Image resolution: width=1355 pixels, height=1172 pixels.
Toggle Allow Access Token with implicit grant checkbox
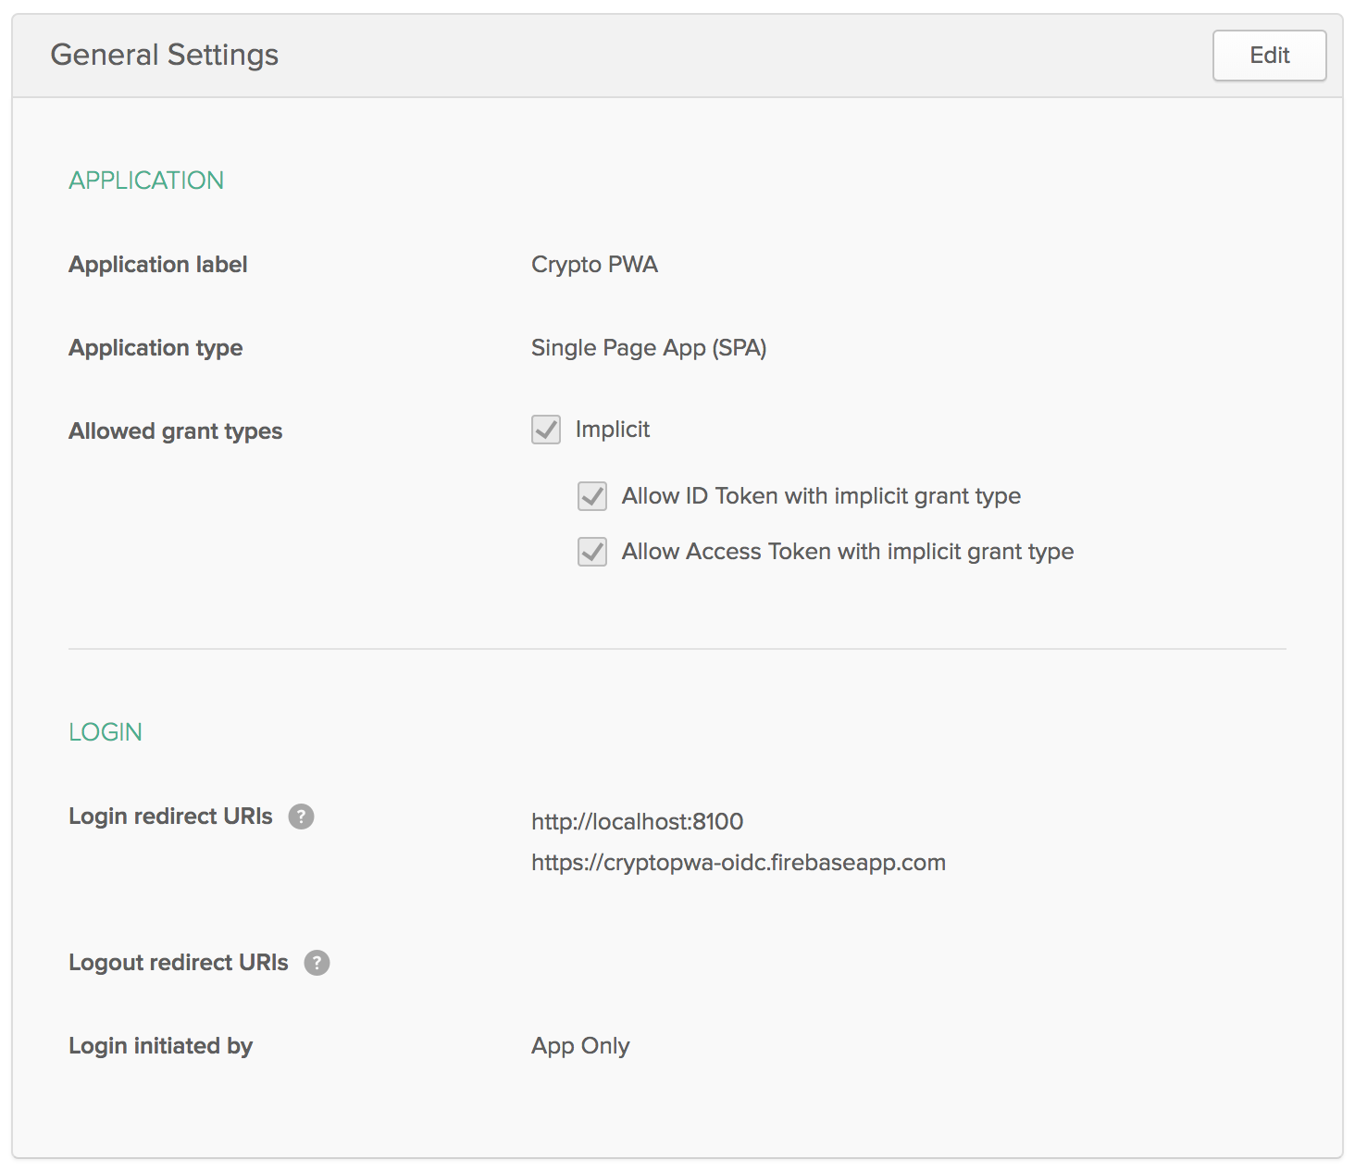pyautogui.click(x=592, y=552)
